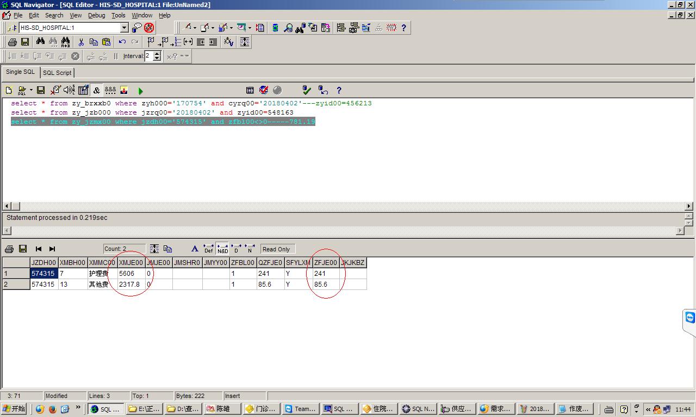Image resolution: width=696 pixels, height=417 pixels.
Task: Open the Search menu
Action: [x=54, y=15]
